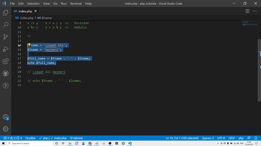Click the word 'Modulus' on line 10
The image size is (261, 146).
coord(80,27)
